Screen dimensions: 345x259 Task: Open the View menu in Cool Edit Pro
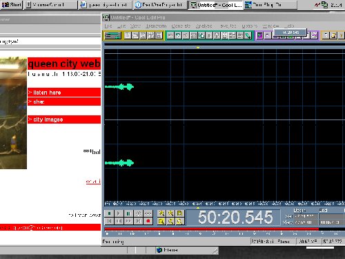coord(135,26)
